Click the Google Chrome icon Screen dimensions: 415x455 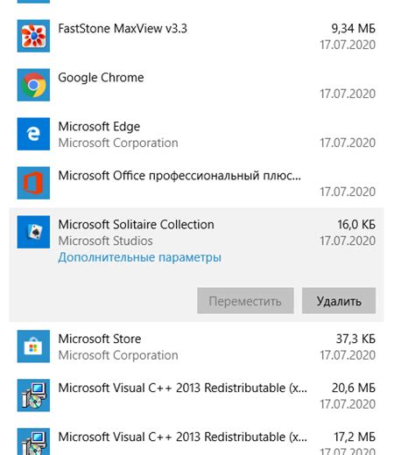33,85
